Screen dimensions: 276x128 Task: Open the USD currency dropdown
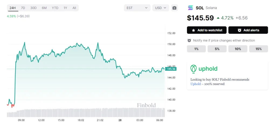pos(161,8)
